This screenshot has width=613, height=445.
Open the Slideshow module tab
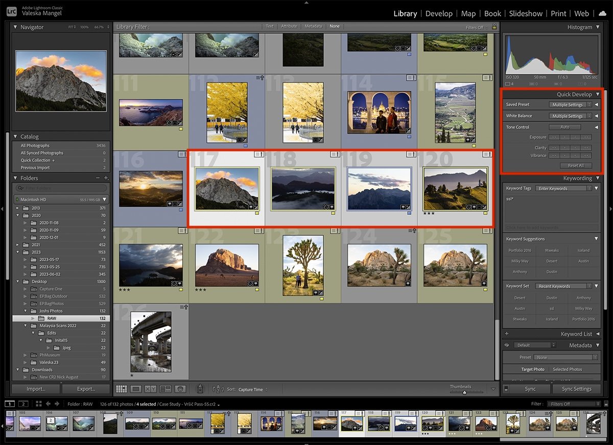526,13
